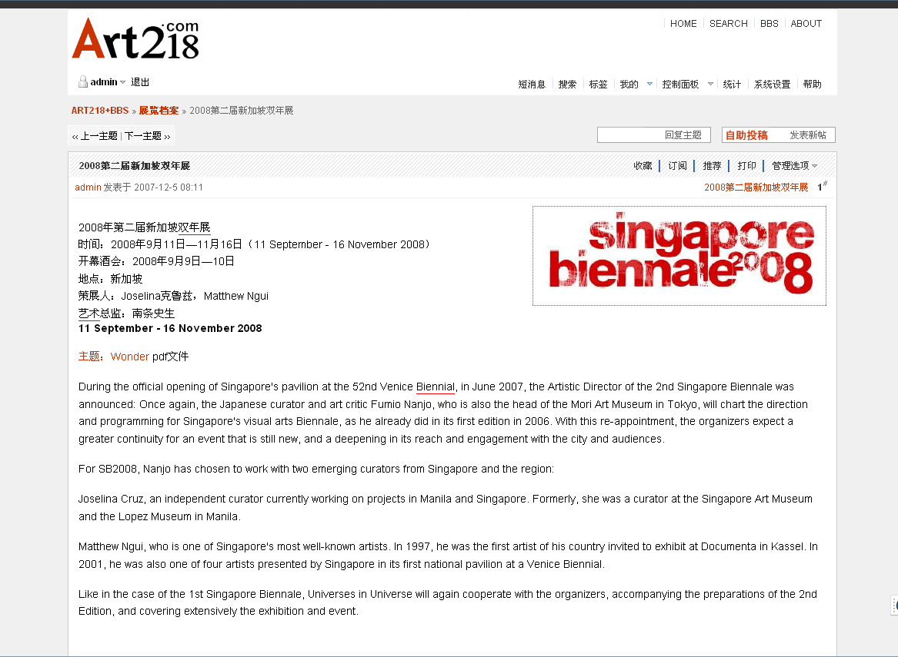Click post floor number 1#

tap(822, 186)
